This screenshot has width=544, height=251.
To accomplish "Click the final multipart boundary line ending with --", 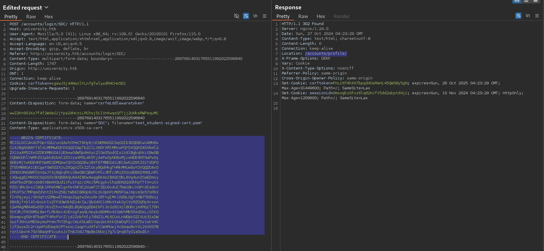I will 79,247.
